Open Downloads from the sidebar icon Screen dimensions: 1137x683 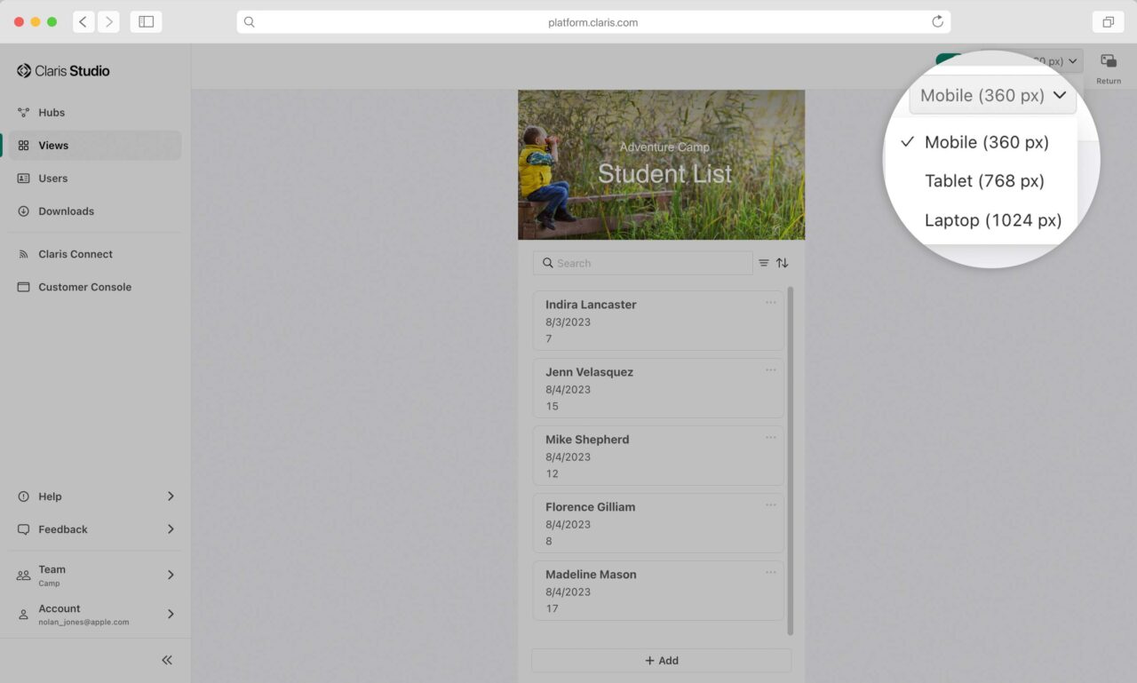click(23, 210)
